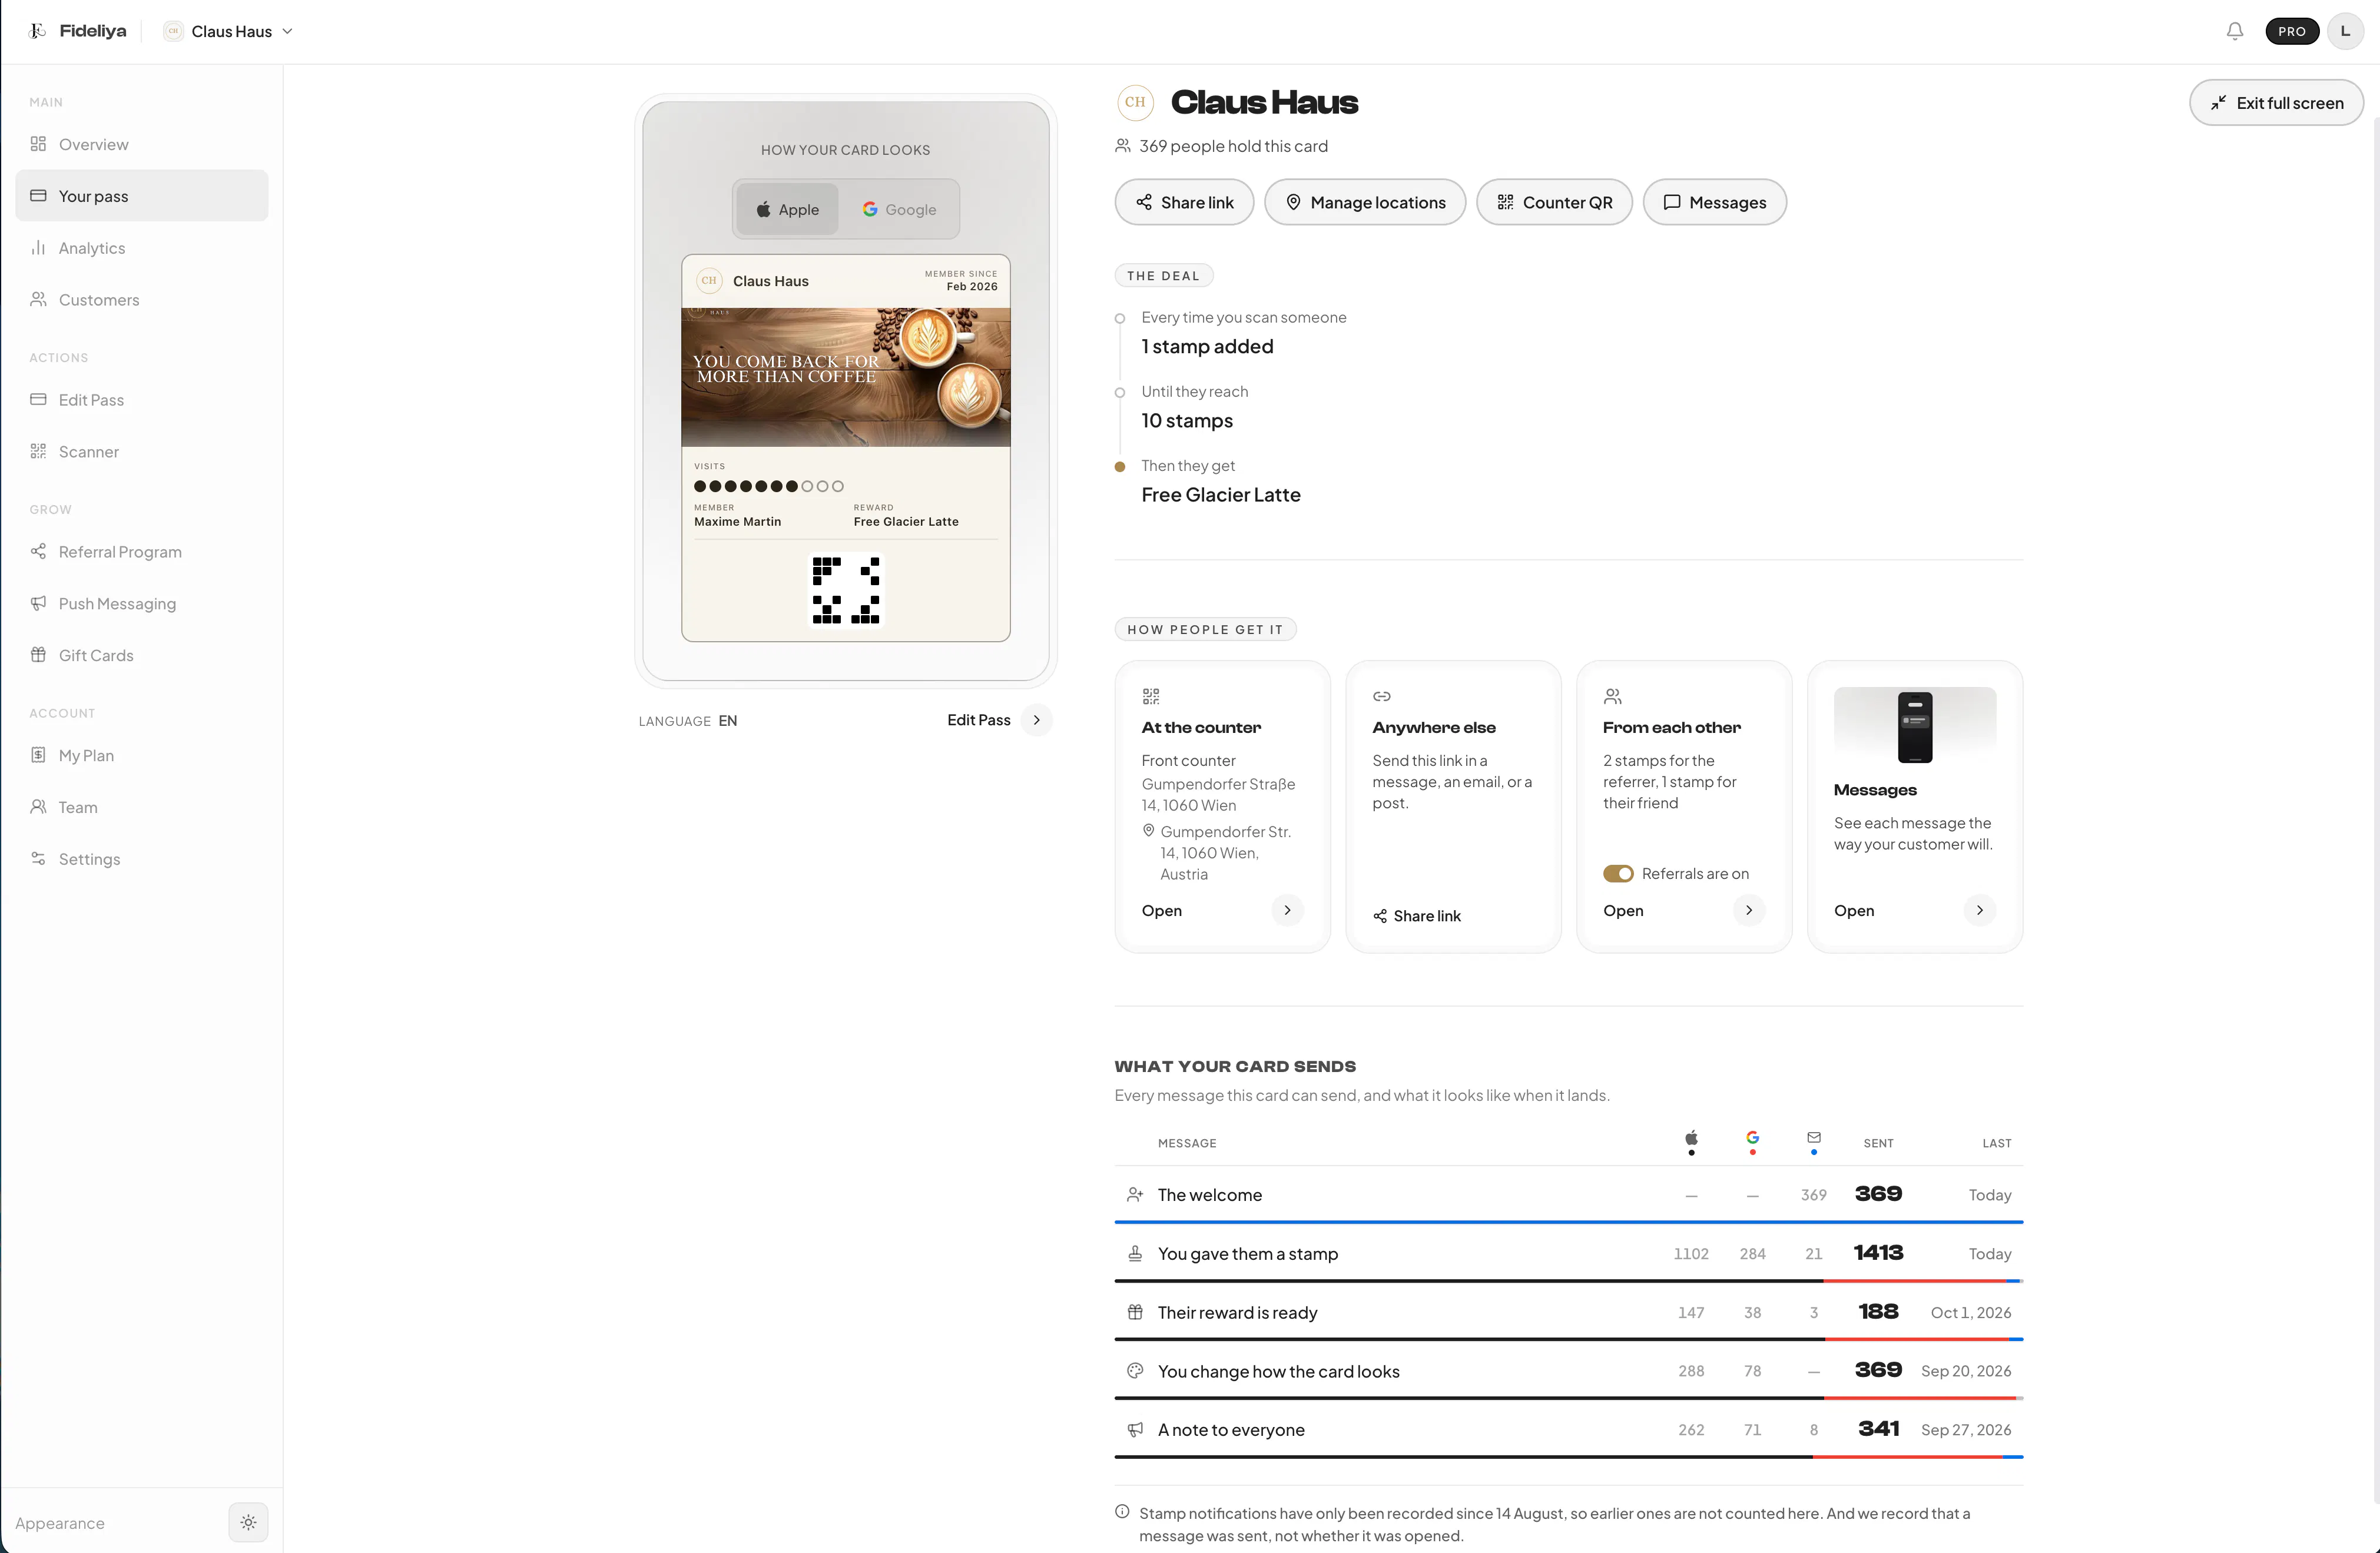Click the Share link pill button
This screenshot has height=1553, width=2380.
pos(1184,202)
